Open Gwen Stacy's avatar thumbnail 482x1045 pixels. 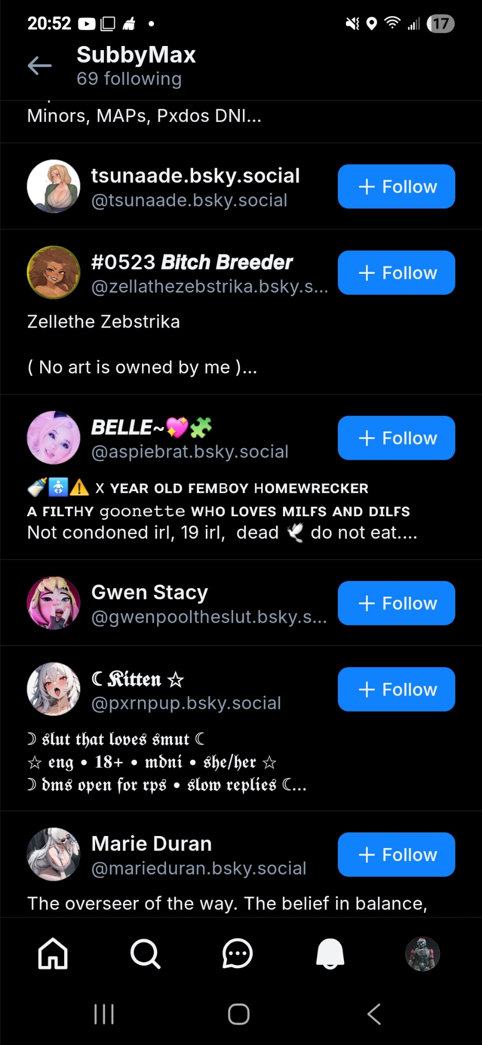(x=53, y=603)
